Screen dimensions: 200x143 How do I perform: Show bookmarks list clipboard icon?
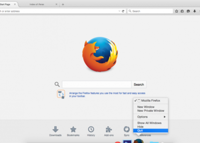[182, 11]
